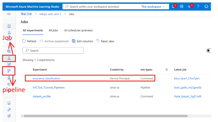This screenshot has width=218, height=122.
Task: Open notifications bell icon
Action: (x=173, y=6)
